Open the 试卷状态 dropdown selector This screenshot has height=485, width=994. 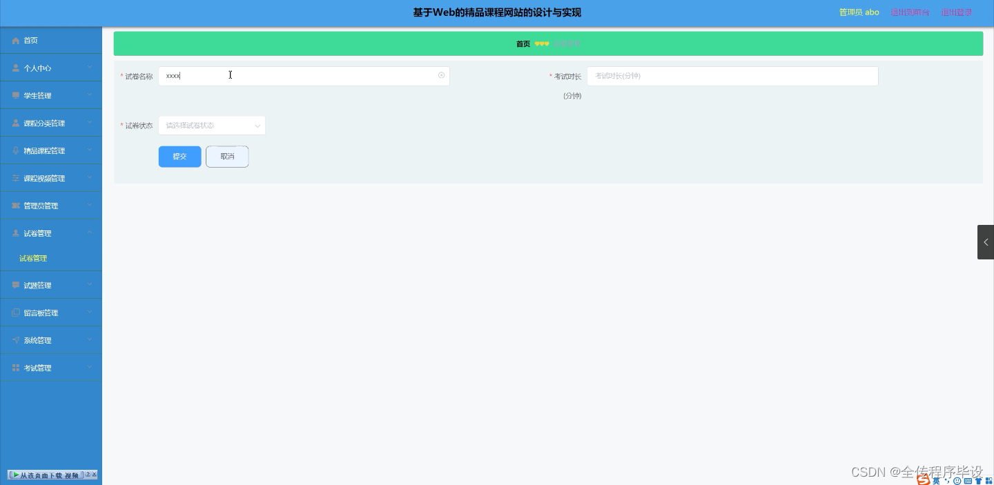pos(212,126)
